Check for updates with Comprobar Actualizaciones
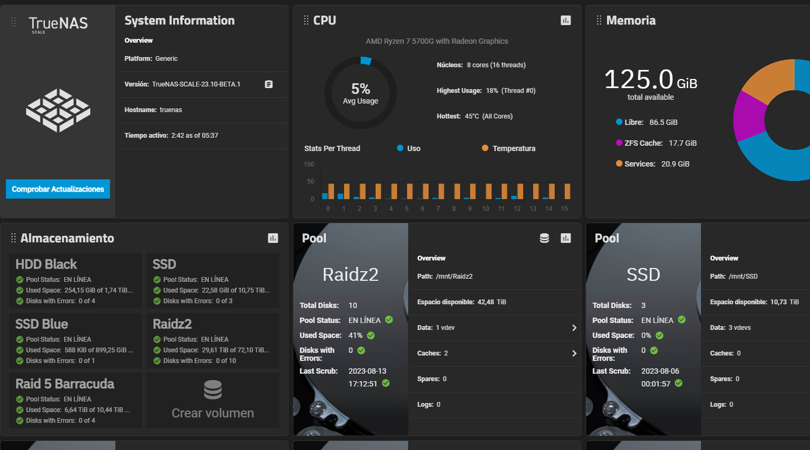Screen dimensions: 810x450 (58, 189)
